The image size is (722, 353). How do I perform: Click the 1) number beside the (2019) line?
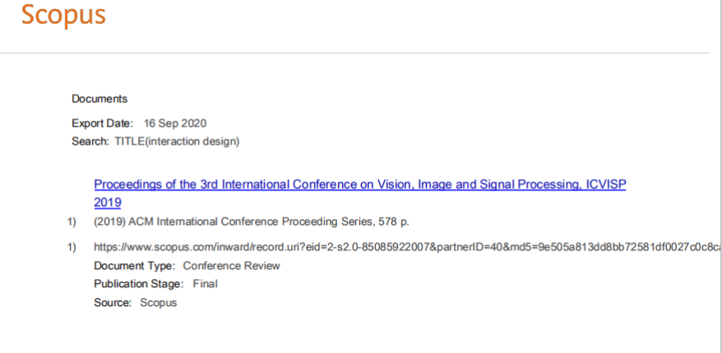coord(72,222)
